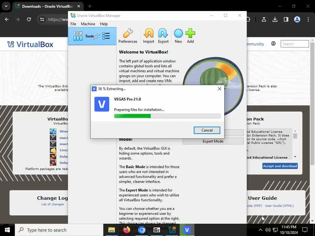This screenshot has height=236, width=315.
Task: Click Community link on the webpage
Action: tap(255, 44)
